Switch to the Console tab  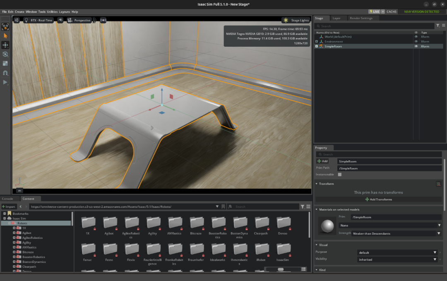7,199
